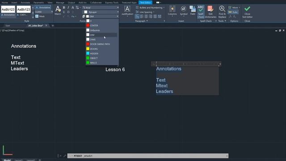Click the MTEDIT command line input
The image size is (286, 161).
[148, 156]
